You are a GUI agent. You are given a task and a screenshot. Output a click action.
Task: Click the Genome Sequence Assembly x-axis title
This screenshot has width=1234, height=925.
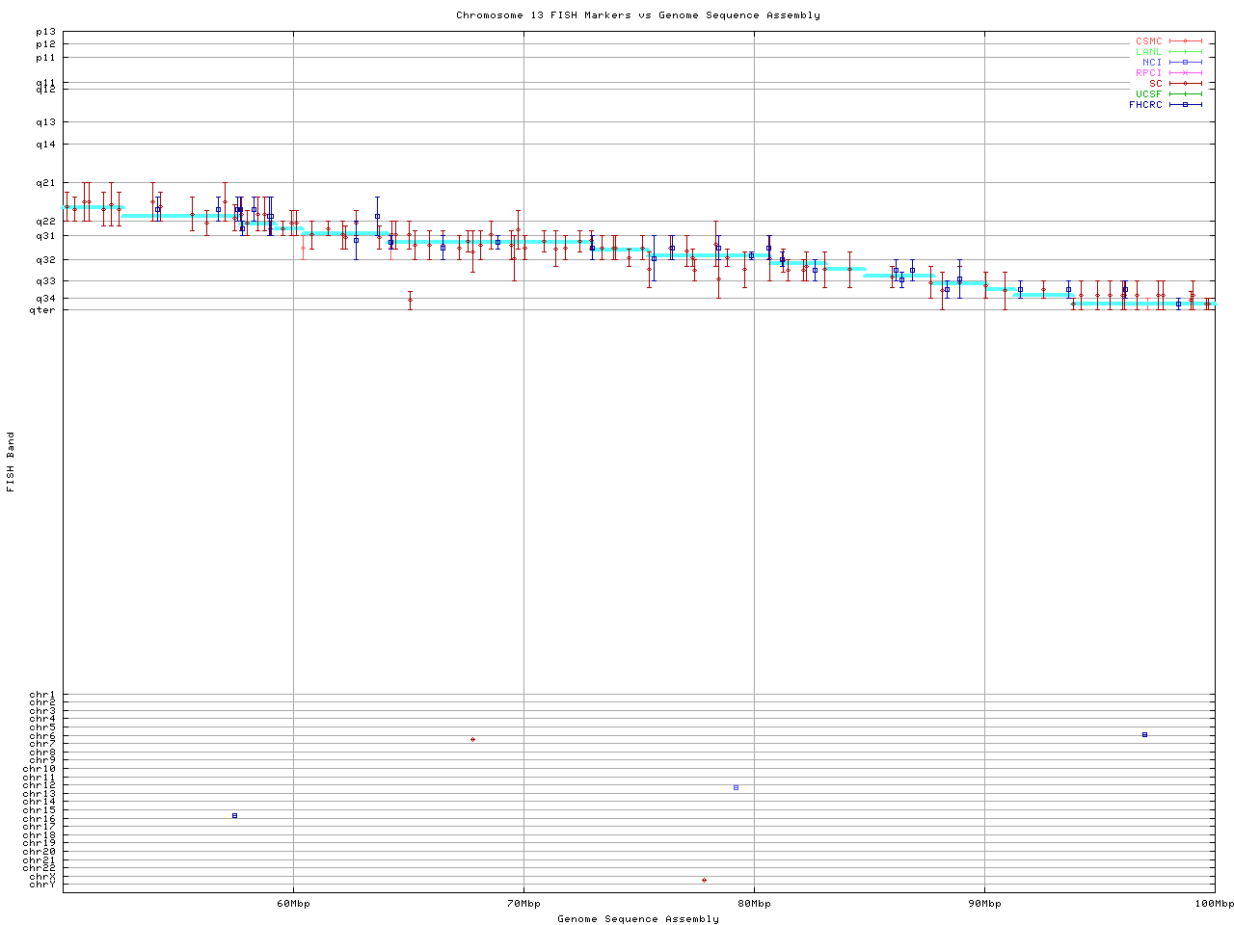(x=638, y=919)
